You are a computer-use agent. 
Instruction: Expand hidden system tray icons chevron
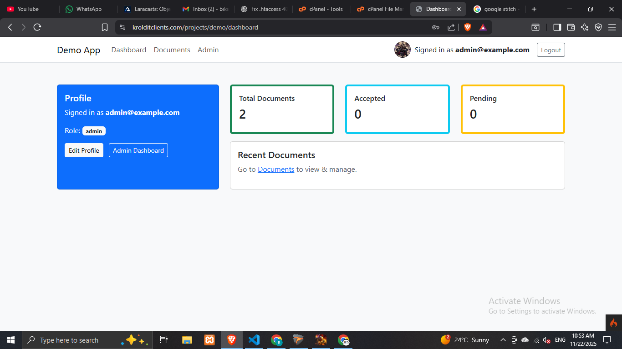(503, 340)
